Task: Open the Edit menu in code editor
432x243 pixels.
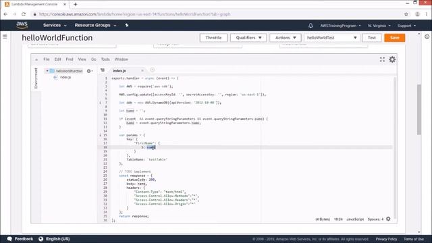Action: (x=57, y=59)
